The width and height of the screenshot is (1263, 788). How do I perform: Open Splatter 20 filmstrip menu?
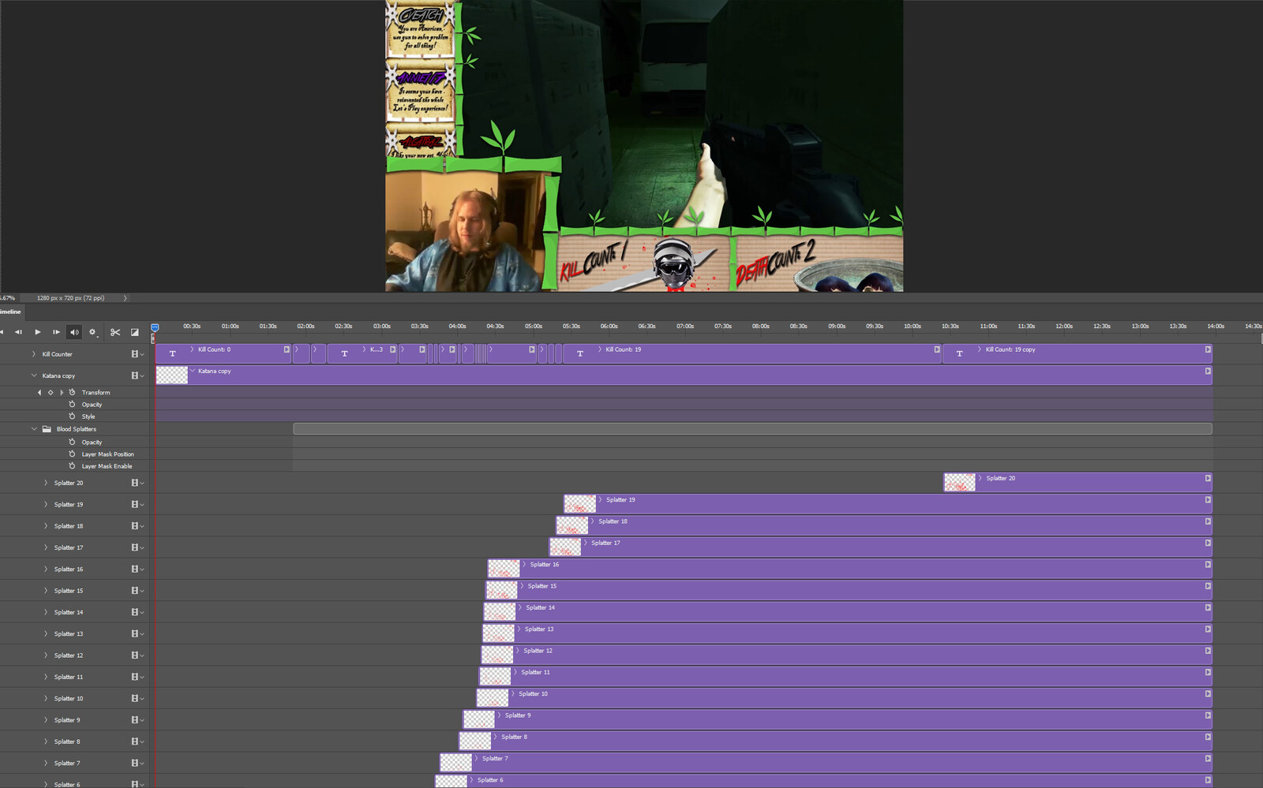[x=137, y=483]
